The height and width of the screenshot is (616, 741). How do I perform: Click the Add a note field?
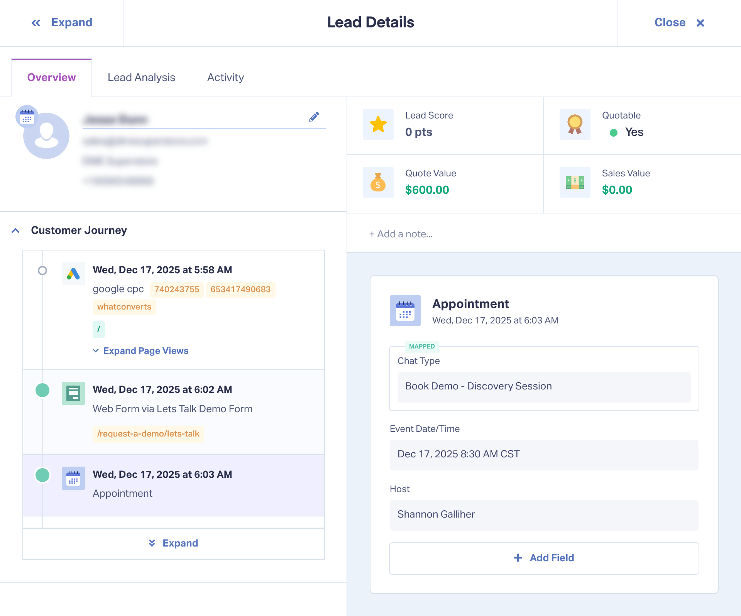click(x=401, y=234)
